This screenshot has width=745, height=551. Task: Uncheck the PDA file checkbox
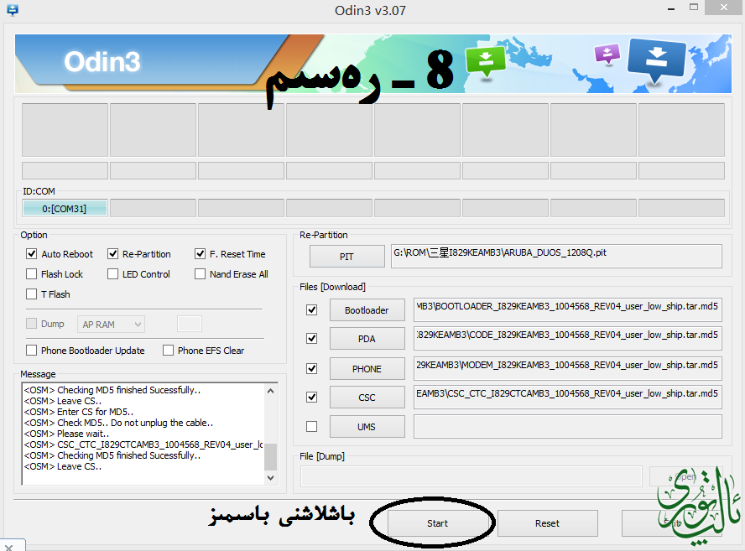click(312, 339)
